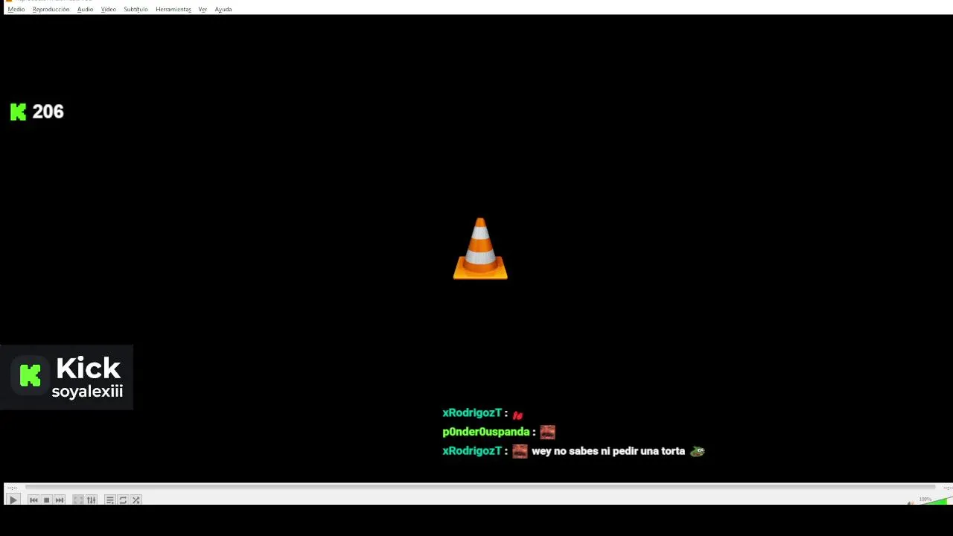The width and height of the screenshot is (953, 536).
Task: Go to the previous media track
Action: coord(34,500)
